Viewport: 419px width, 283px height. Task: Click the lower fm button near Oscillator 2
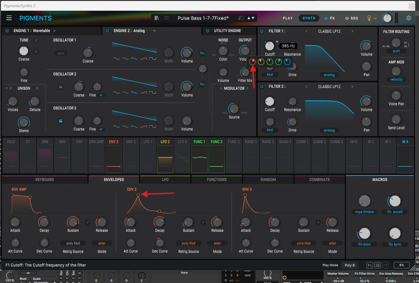[202, 84]
